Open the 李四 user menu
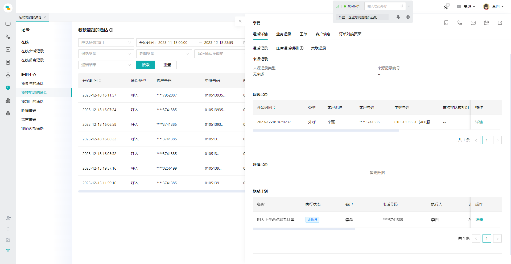The width and height of the screenshot is (511, 264). [x=493, y=7]
